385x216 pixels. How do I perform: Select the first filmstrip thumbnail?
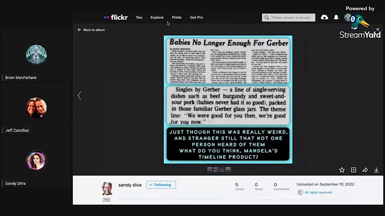(x=210, y=169)
